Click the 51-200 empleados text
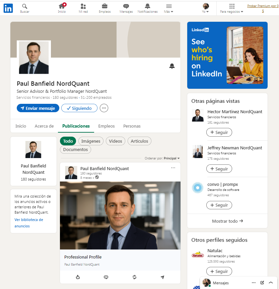This screenshot has width=279, height=289. (x=96, y=97)
